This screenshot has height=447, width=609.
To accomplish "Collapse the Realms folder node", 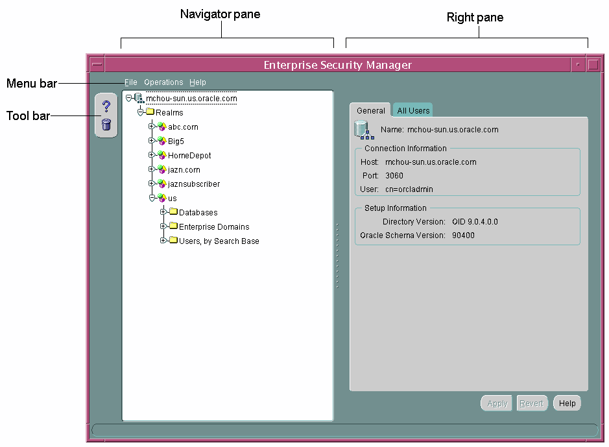I will pyautogui.click(x=140, y=112).
